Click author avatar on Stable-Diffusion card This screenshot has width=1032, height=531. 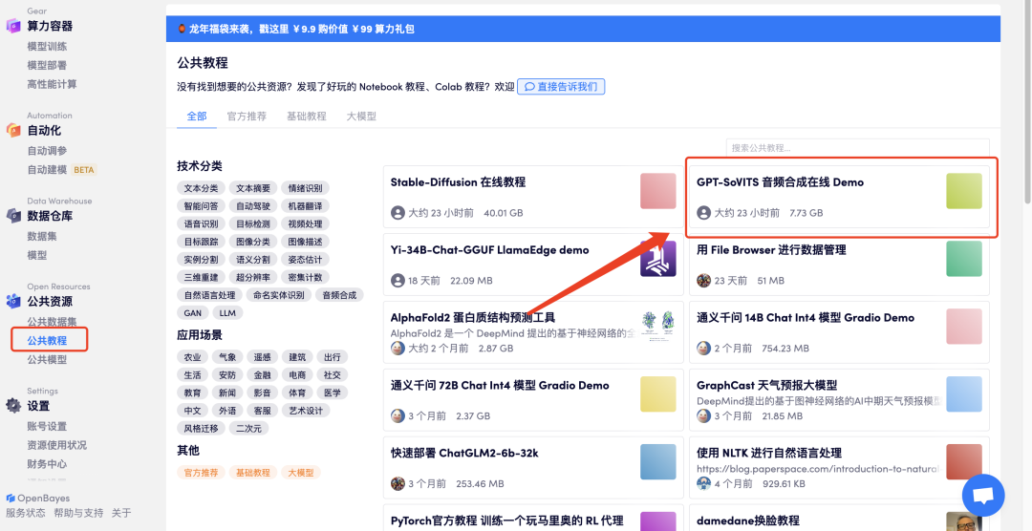click(398, 213)
